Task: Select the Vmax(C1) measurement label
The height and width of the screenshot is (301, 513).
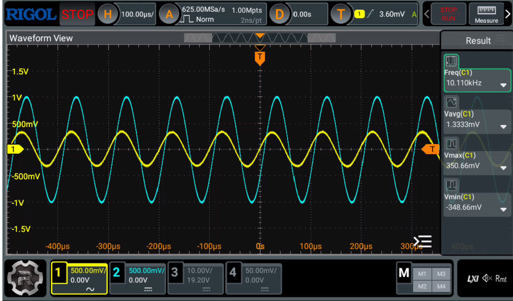Action: pos(459,155)
